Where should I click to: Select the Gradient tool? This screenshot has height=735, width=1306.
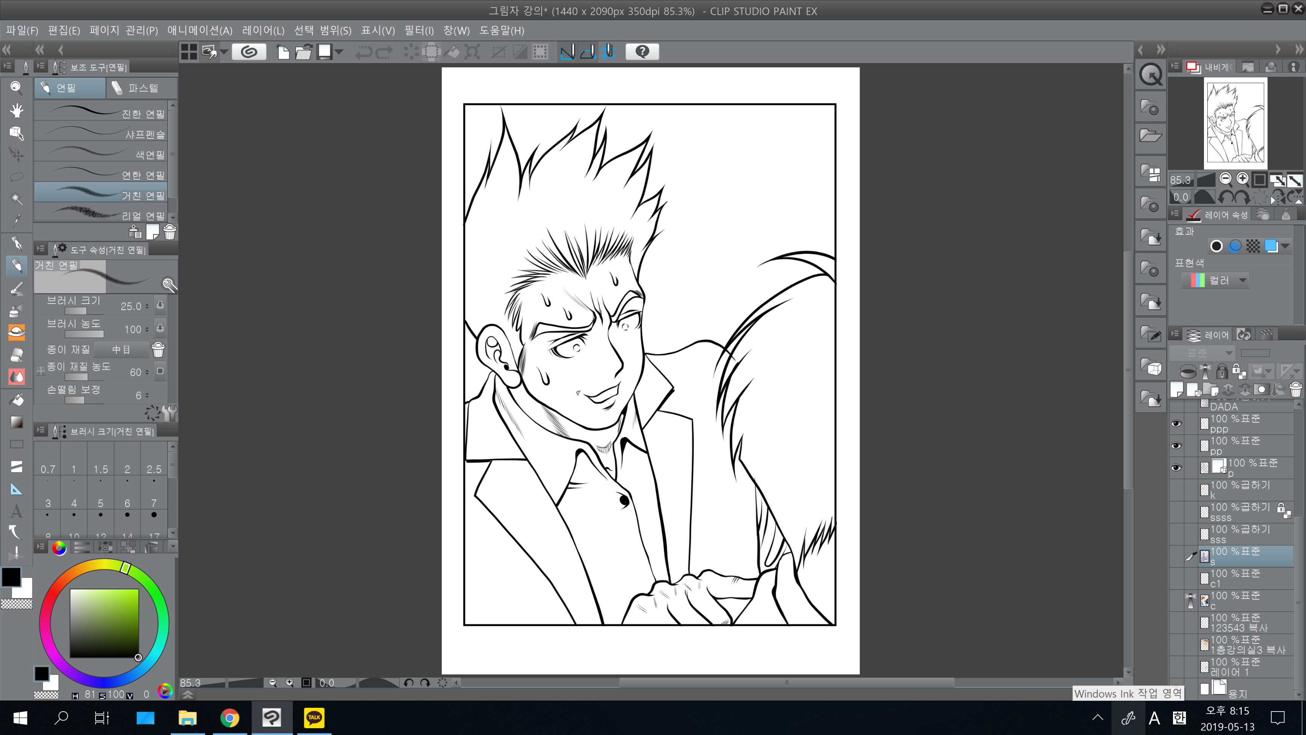click(x=16, y=422)
